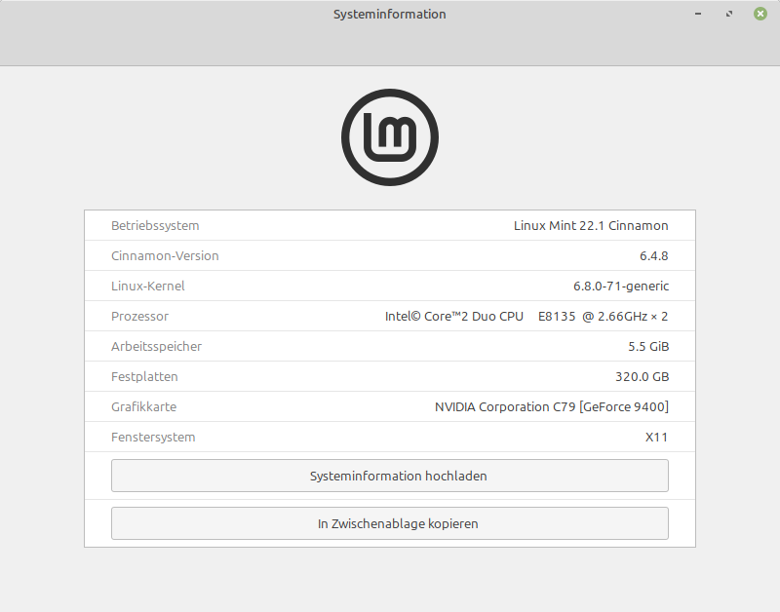Click the 320.0 GB Festplatten value
This screenshot has width=780, height=612.
(x=635, y=377)
